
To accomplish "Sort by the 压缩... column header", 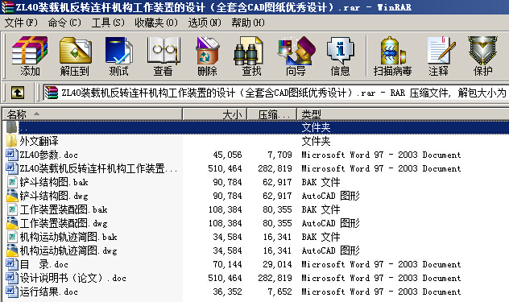I will [272, 114].
